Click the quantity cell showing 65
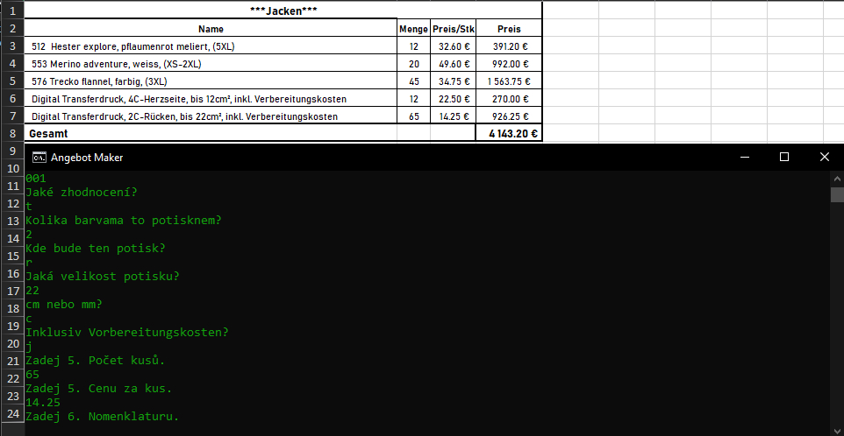This screenshot has height=436, width=844. point(413,116)
